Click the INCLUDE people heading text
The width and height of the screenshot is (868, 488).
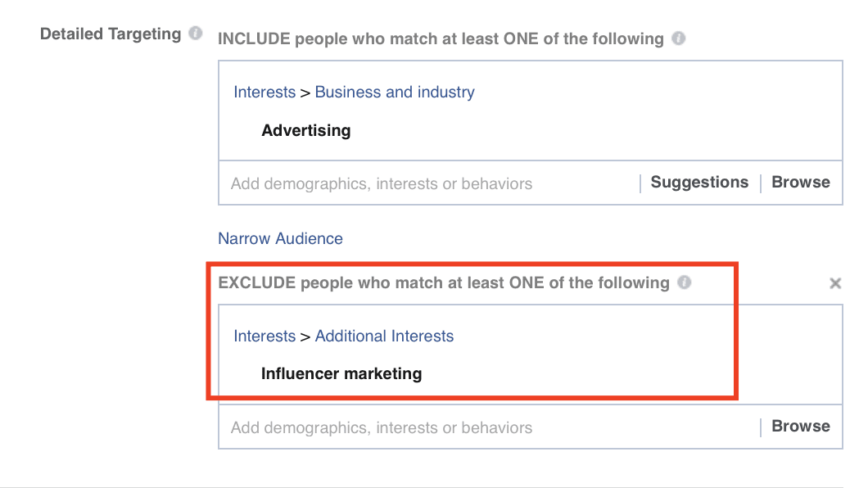click(x=440, y=38)
